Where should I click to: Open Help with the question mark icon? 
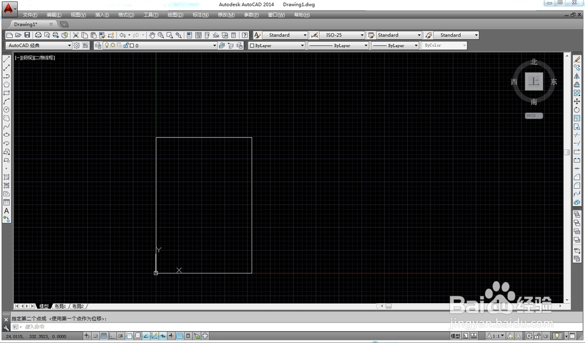[x=245, y=35]
